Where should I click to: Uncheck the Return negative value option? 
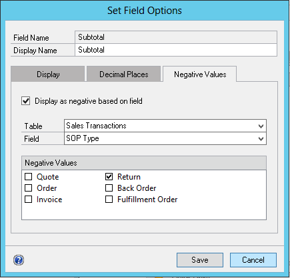tap(109, 177)
